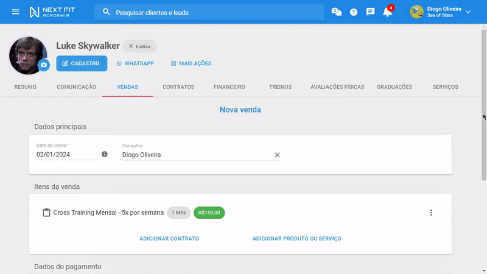
Task: Click the '1 Mês' duration chip
Action: click(178, 213)
